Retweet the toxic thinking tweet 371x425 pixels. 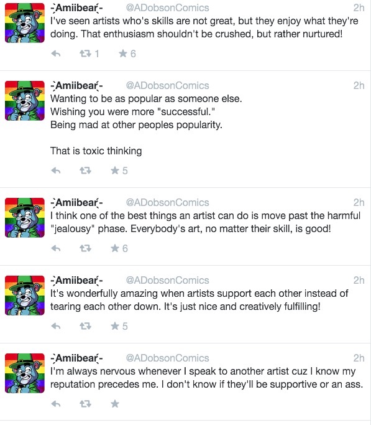[x=85, y=170]
